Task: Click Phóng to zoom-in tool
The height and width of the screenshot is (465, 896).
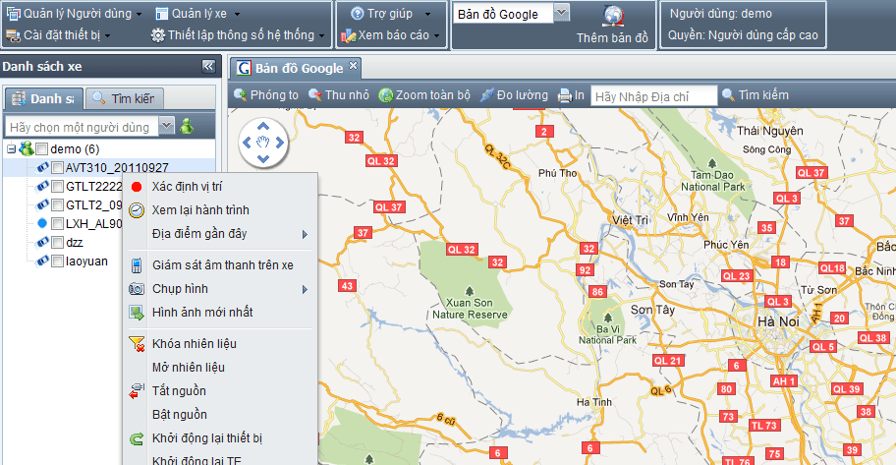Action: pyautogui.click(x=266, y=95)
